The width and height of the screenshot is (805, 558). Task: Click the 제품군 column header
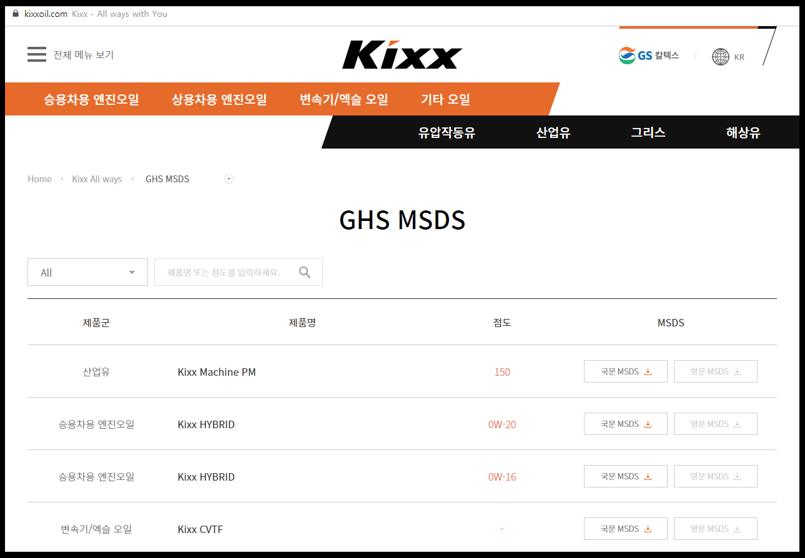pyautogui.click(x=96, y=323)
